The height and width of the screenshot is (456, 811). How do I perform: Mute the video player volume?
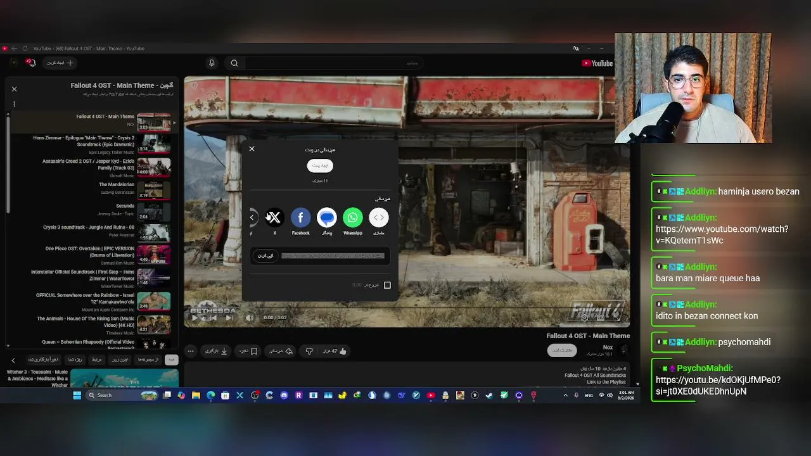pyautogui.click(x=249, y=317)
